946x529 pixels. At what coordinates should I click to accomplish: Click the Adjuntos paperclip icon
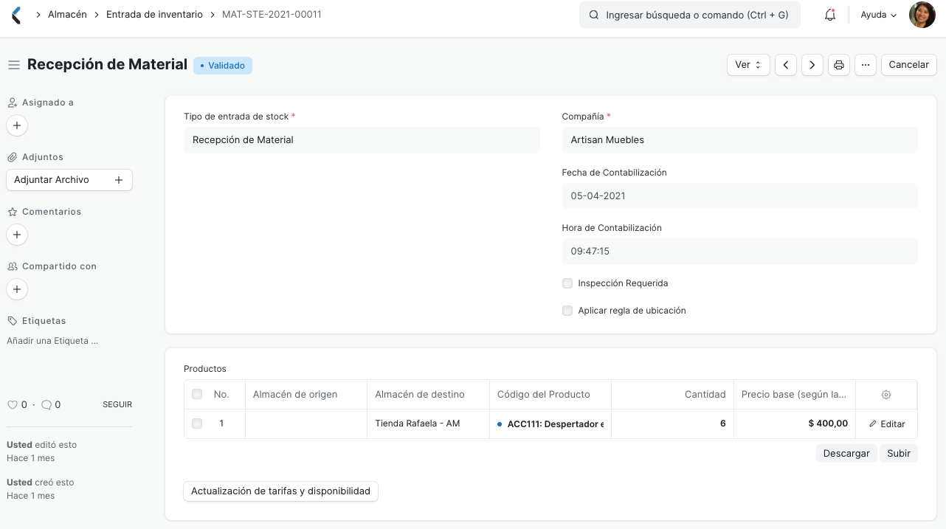tap(12, 157)
